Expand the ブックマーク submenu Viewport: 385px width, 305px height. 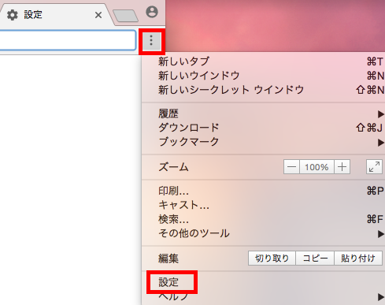pos(263,142)
